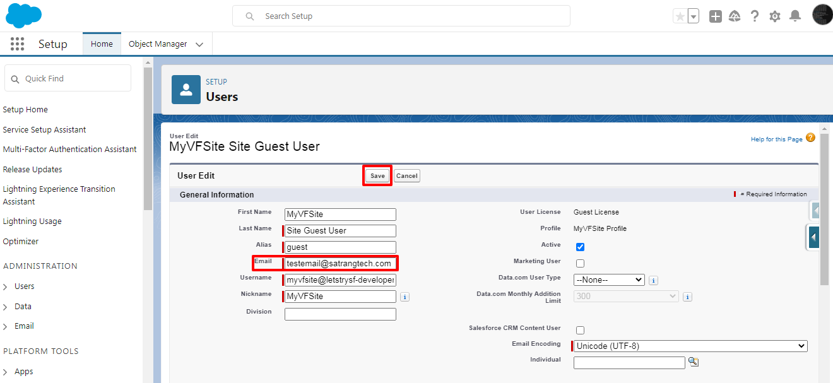This screenshot has width=833, height=383.
Task: Open the App Launcher dots grid
Action: click(18, 44)
